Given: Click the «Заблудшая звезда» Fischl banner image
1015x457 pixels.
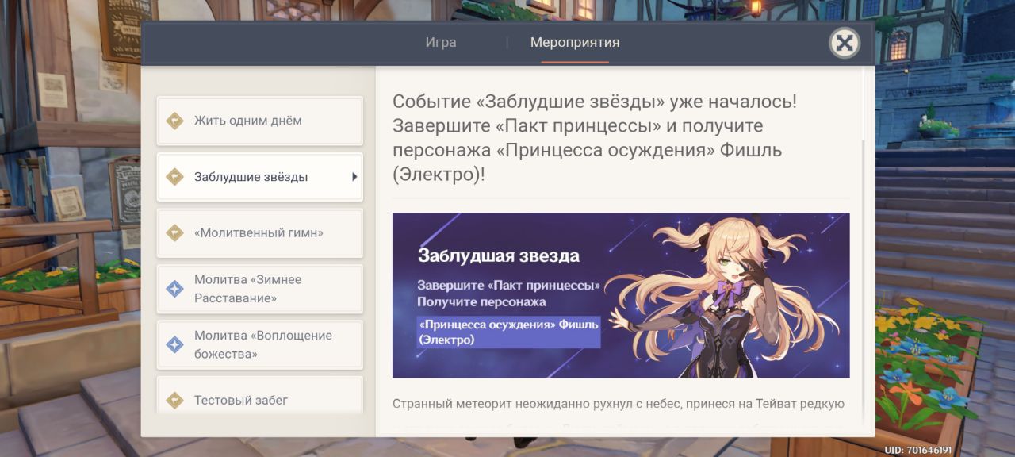Looking at the screenshot, I should 621,295.
